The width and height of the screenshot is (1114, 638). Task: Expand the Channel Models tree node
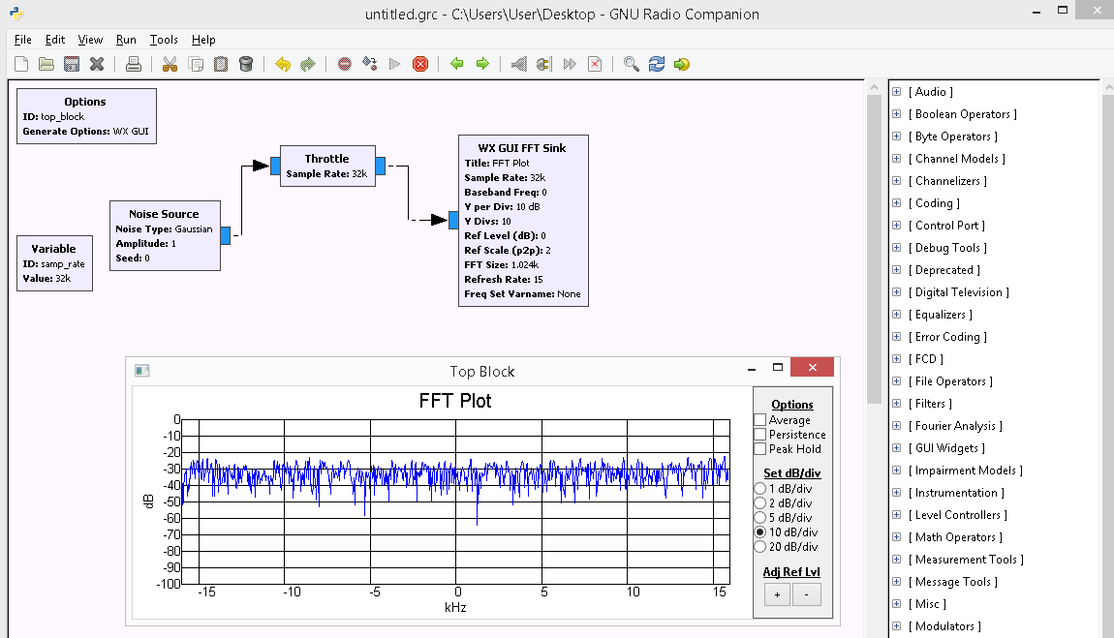coord(897,158)
